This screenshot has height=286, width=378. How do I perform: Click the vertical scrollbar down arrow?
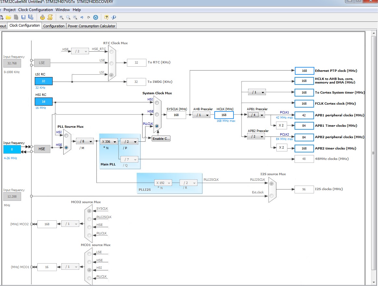[374, 282]
